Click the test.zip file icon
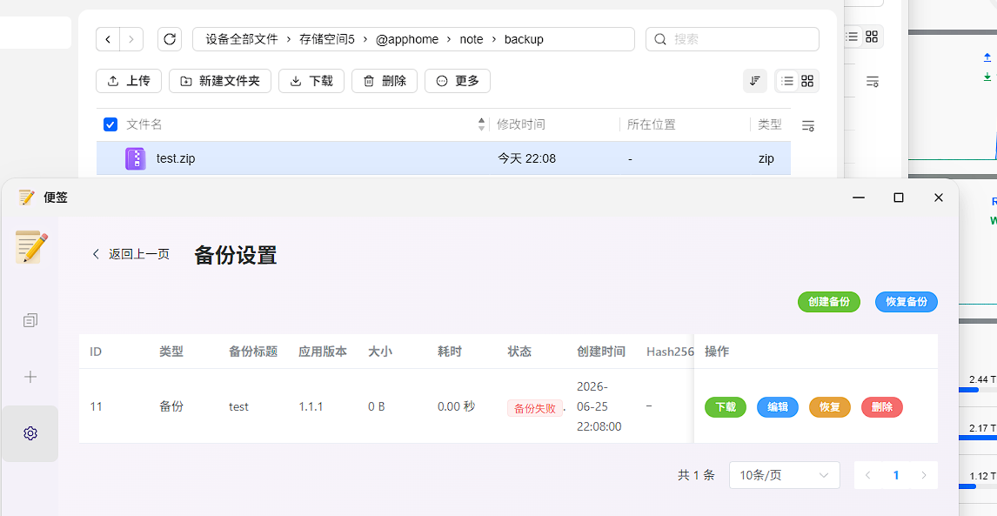 136,158
